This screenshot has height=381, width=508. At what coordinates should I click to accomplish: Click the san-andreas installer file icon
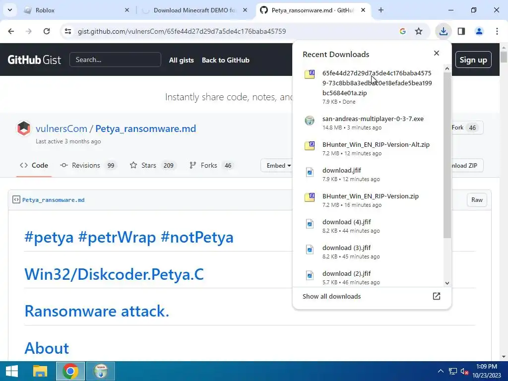click(310, 120)
